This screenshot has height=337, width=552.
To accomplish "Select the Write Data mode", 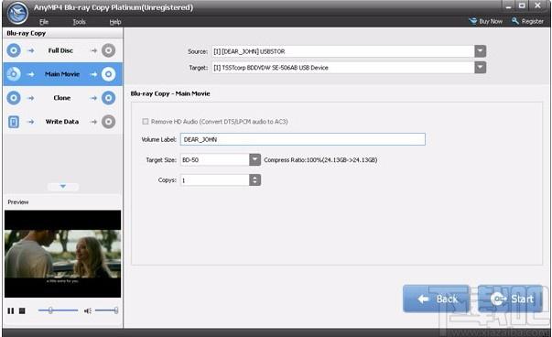I will [x=62, y=122].
